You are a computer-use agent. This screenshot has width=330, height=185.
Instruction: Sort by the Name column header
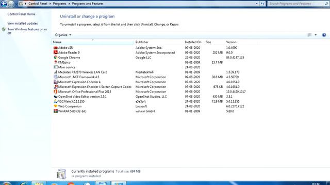click(x=93, y=42)
